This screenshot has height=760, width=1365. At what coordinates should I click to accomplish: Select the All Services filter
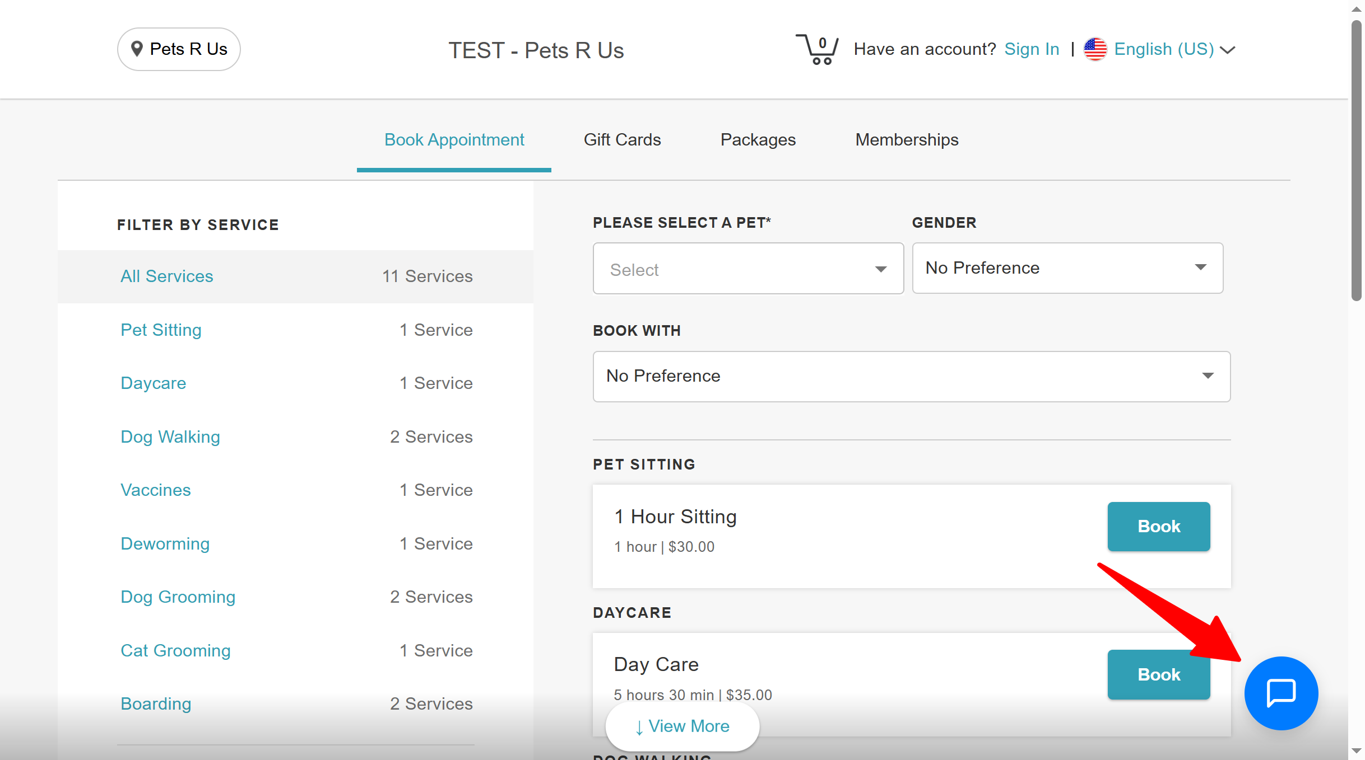click(x=167, y=276)
